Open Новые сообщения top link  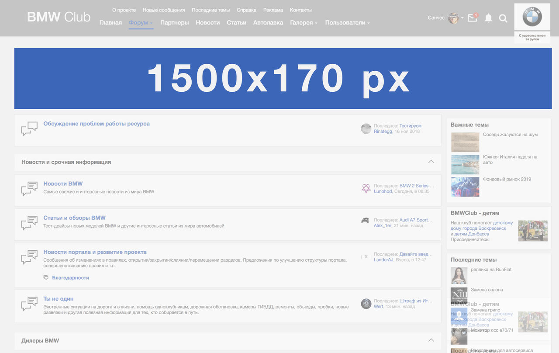point(164,10)
